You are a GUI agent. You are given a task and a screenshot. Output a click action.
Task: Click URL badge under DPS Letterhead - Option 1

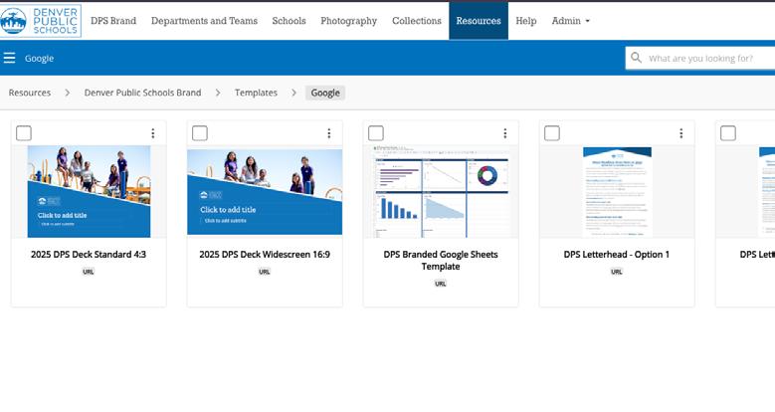[x=617, y=272]
